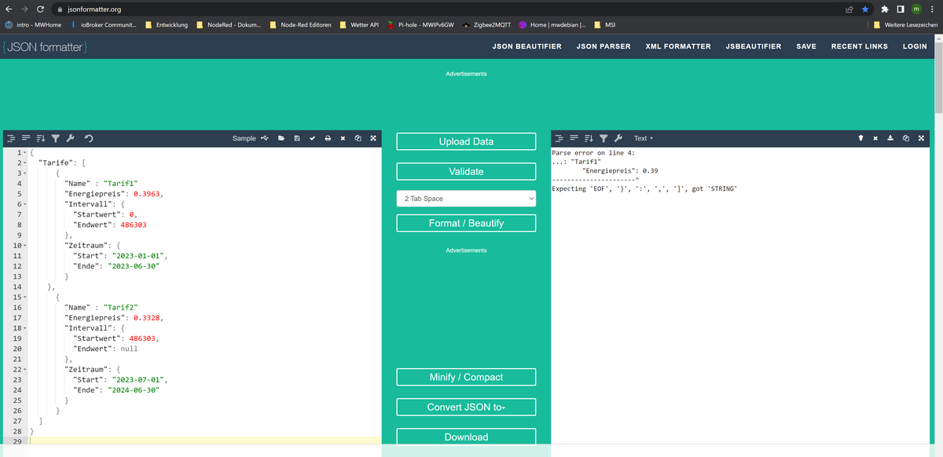Open the filter tool in the left editor
The width and height of the screenshot is (943, 457).
point(56,138)
